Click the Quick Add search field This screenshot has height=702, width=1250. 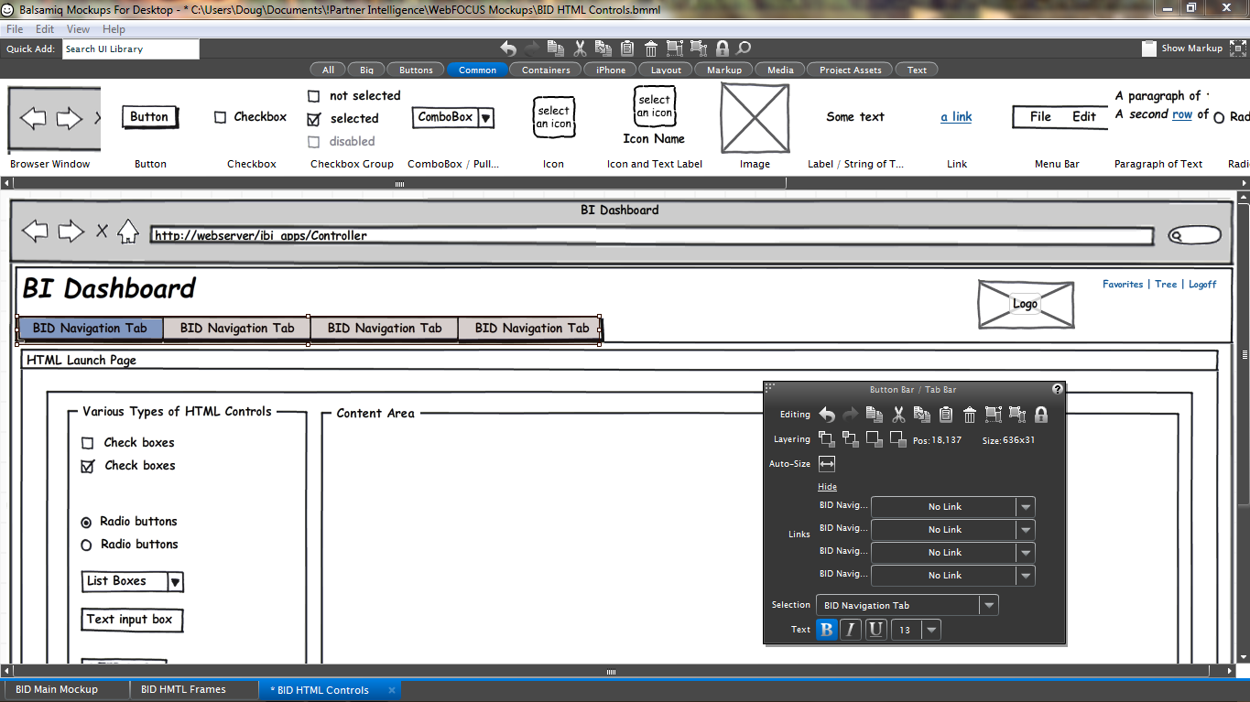click(130, 49)
